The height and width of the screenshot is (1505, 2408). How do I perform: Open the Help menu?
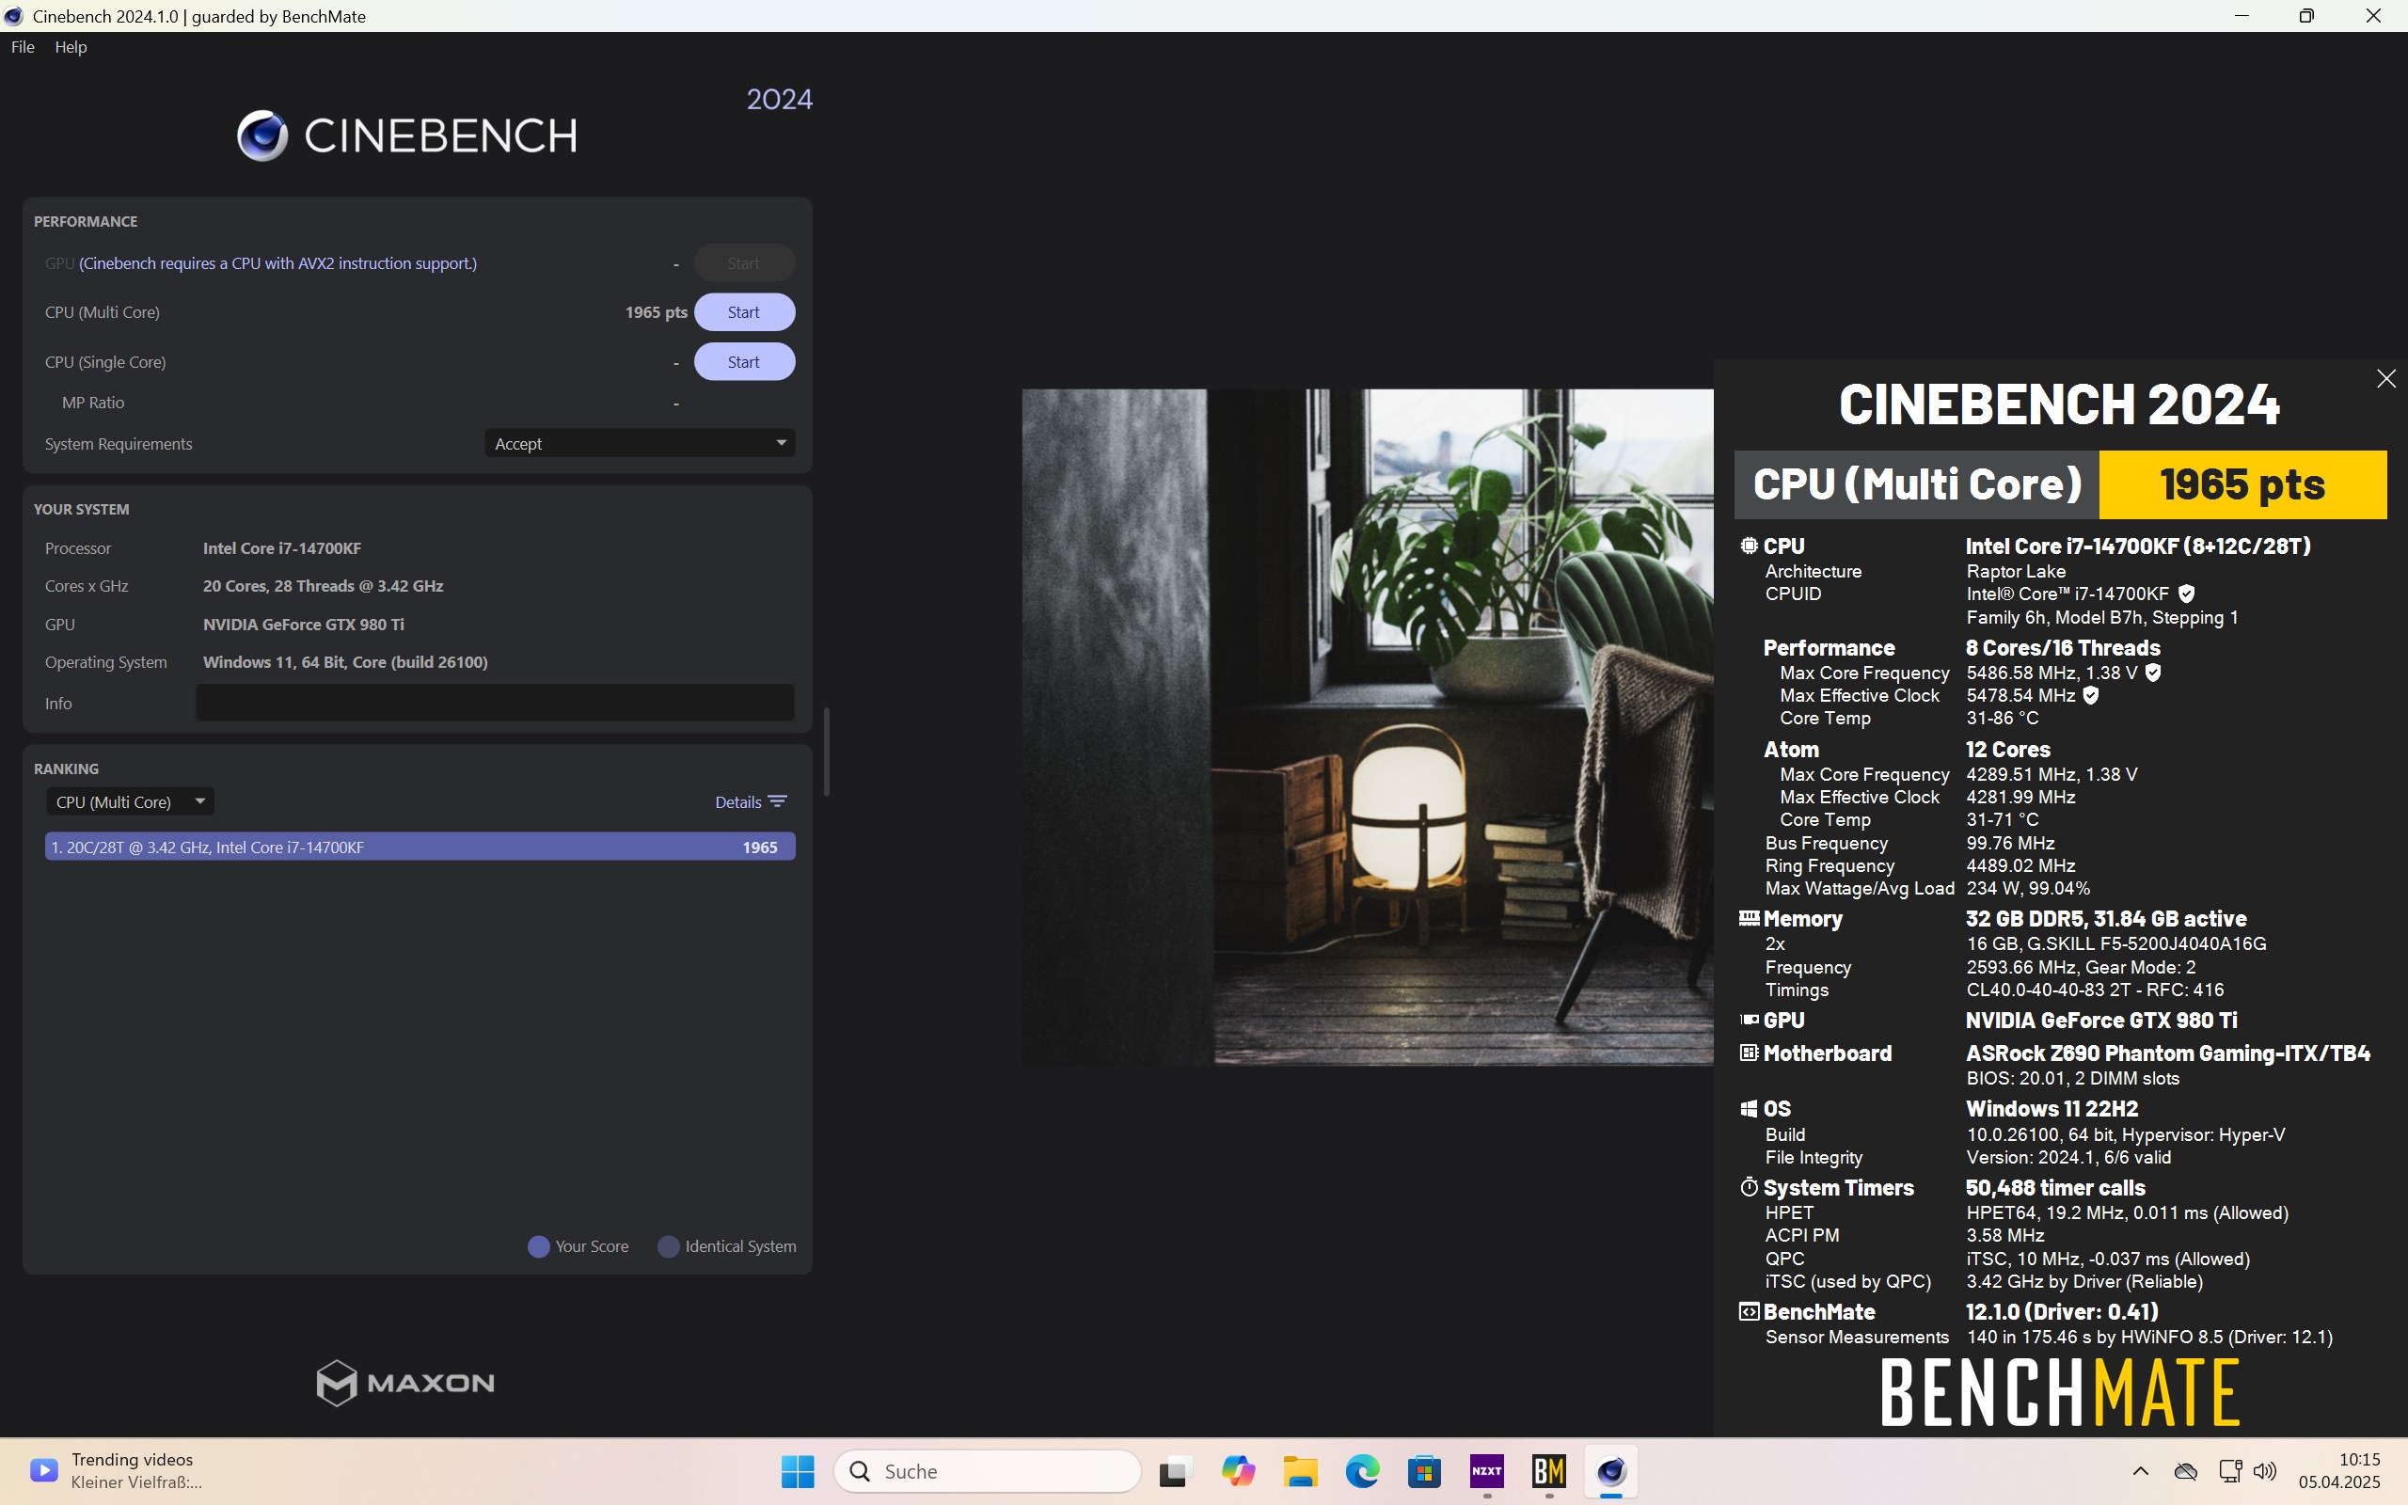pos(71,47)
